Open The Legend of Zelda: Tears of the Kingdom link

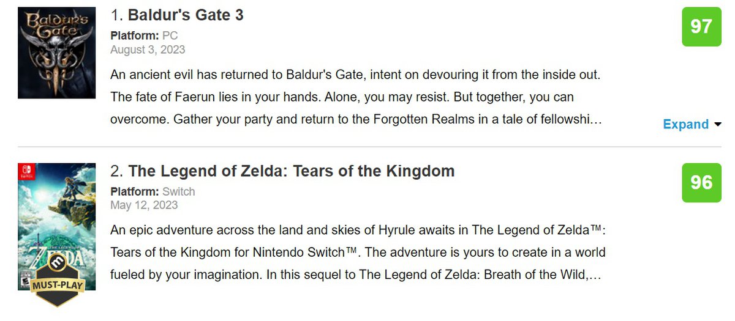[292, 171]
